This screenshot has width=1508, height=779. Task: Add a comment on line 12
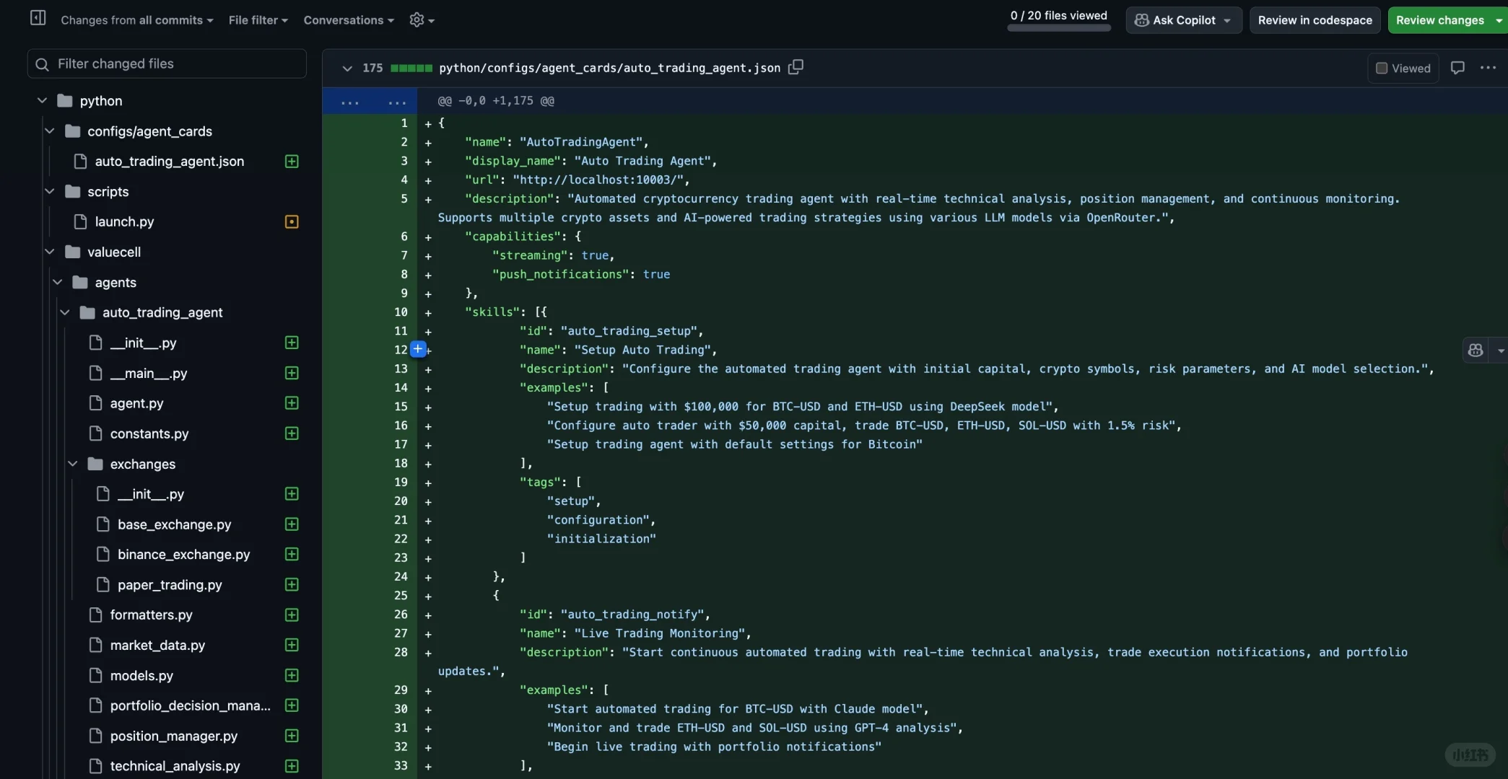pyautogui.click(x=418, y=349)
